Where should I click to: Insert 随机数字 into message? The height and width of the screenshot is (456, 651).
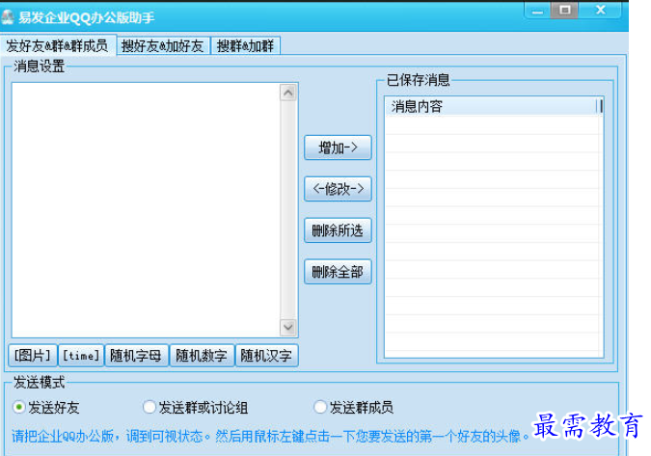[202, 356]
